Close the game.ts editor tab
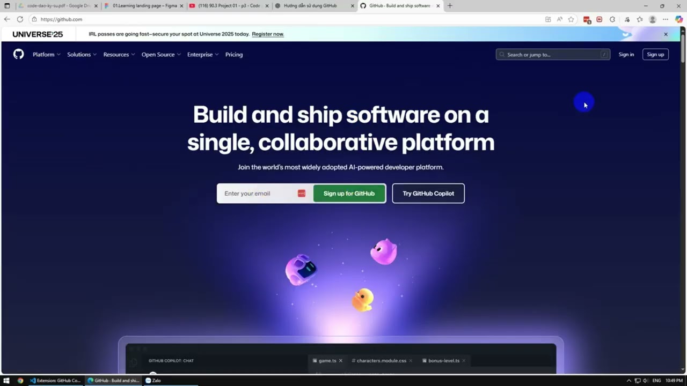 (x=340, y=361)
